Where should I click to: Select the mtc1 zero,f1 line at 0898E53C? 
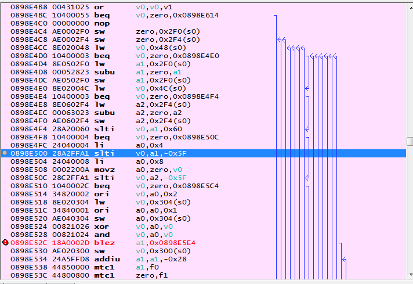coord(103,275)
